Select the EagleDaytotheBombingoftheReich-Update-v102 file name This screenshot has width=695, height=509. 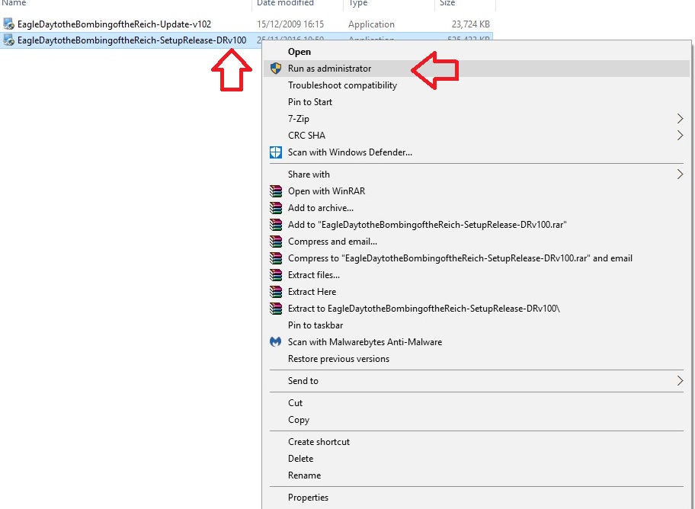(114, 24)
